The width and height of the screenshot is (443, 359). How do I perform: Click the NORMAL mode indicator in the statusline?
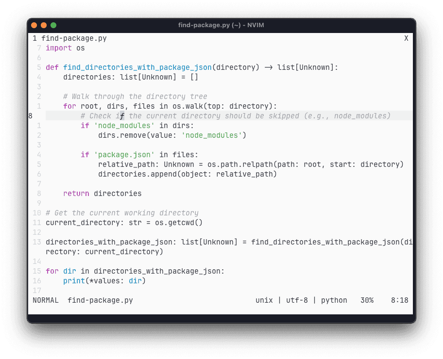[x=46, y=300]
